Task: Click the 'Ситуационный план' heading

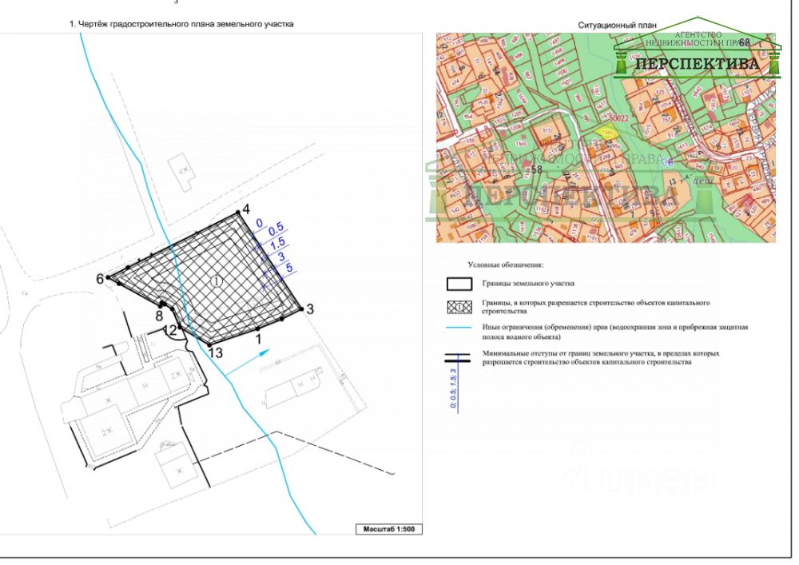Action: (617, 25)
